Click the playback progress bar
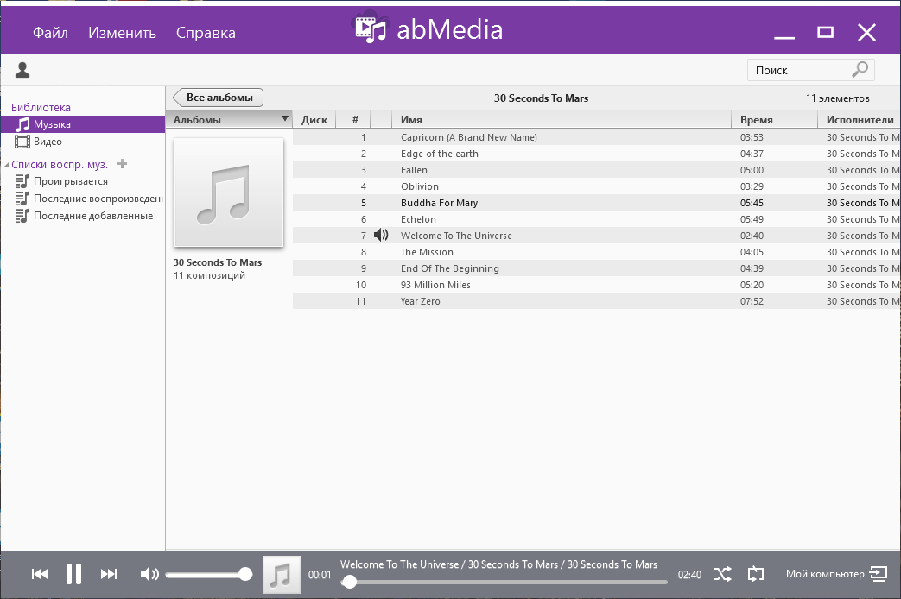Viewport: 901px width, 599px height. pos(504,583)
